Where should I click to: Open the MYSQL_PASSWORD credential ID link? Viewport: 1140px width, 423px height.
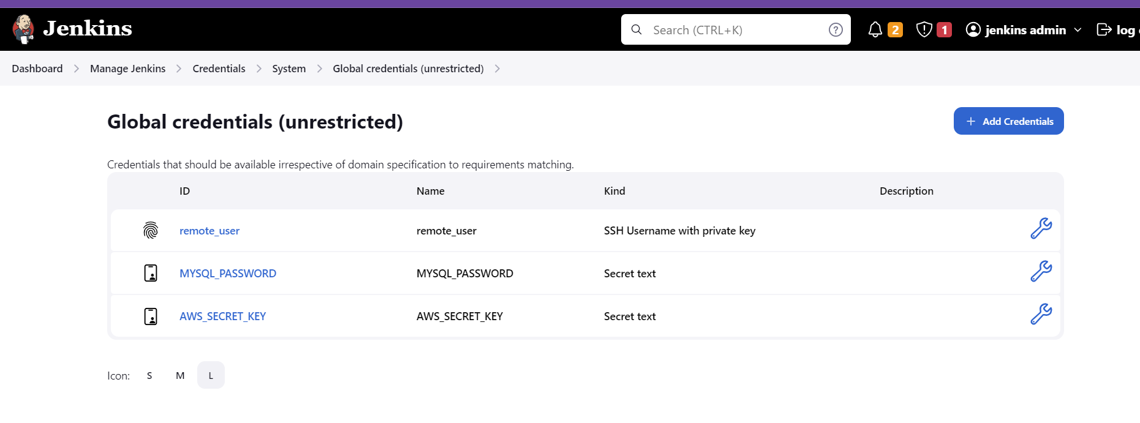pos(228,274)
